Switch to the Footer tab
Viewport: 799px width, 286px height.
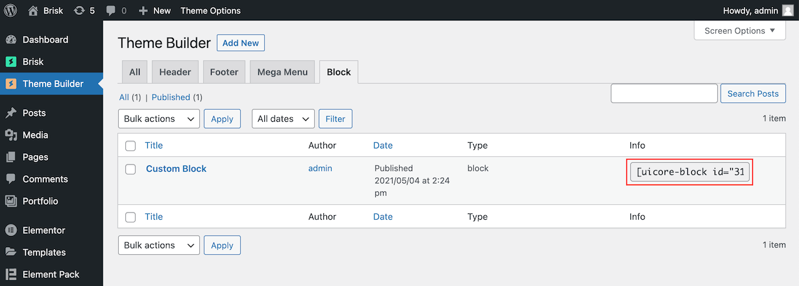coord(224,72)
